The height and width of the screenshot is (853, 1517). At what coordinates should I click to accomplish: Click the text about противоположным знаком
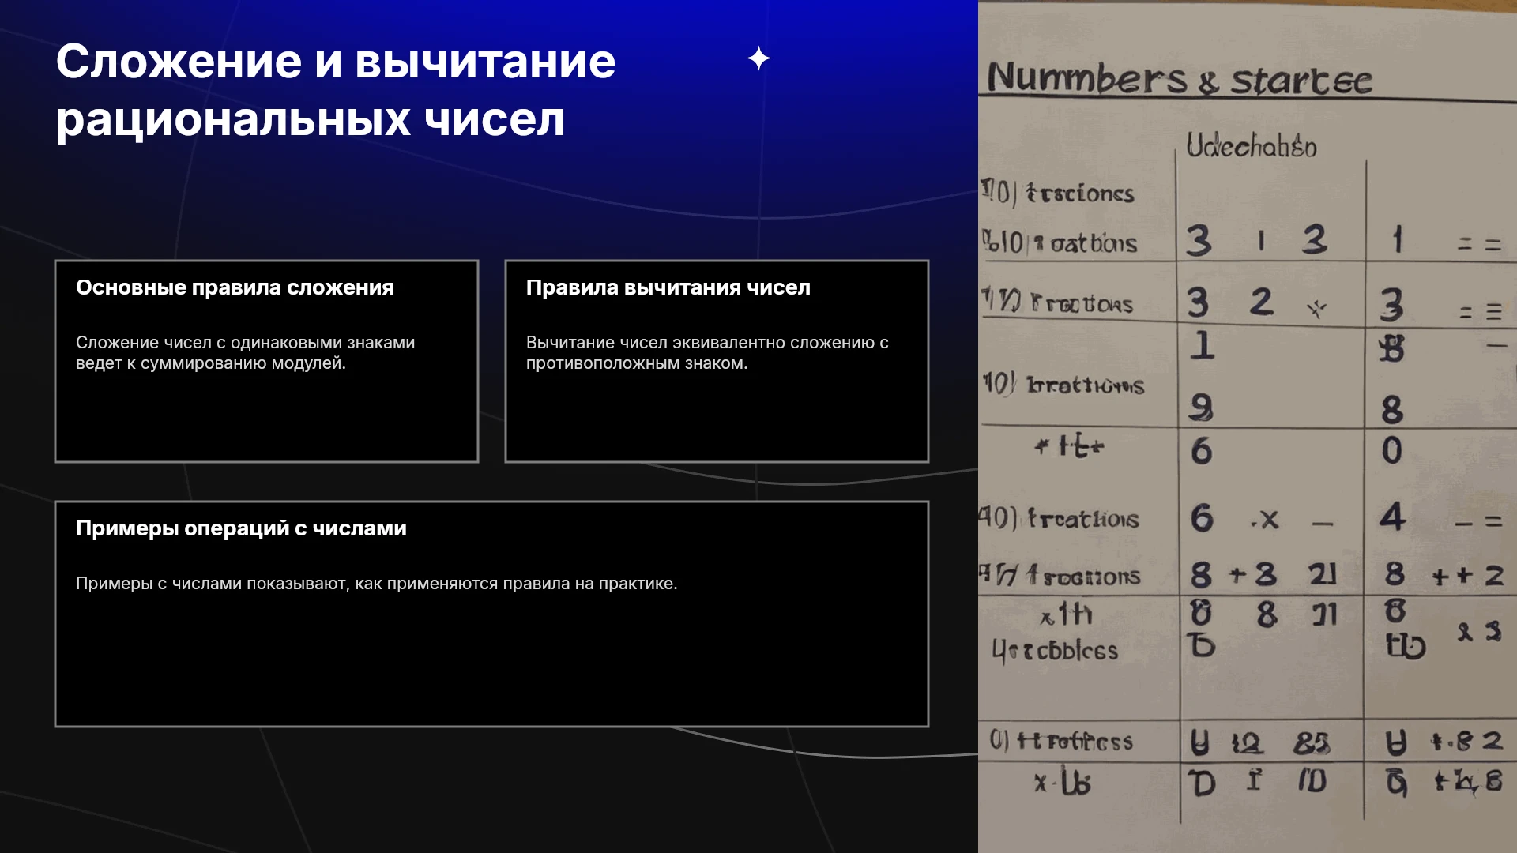[707, 353]
